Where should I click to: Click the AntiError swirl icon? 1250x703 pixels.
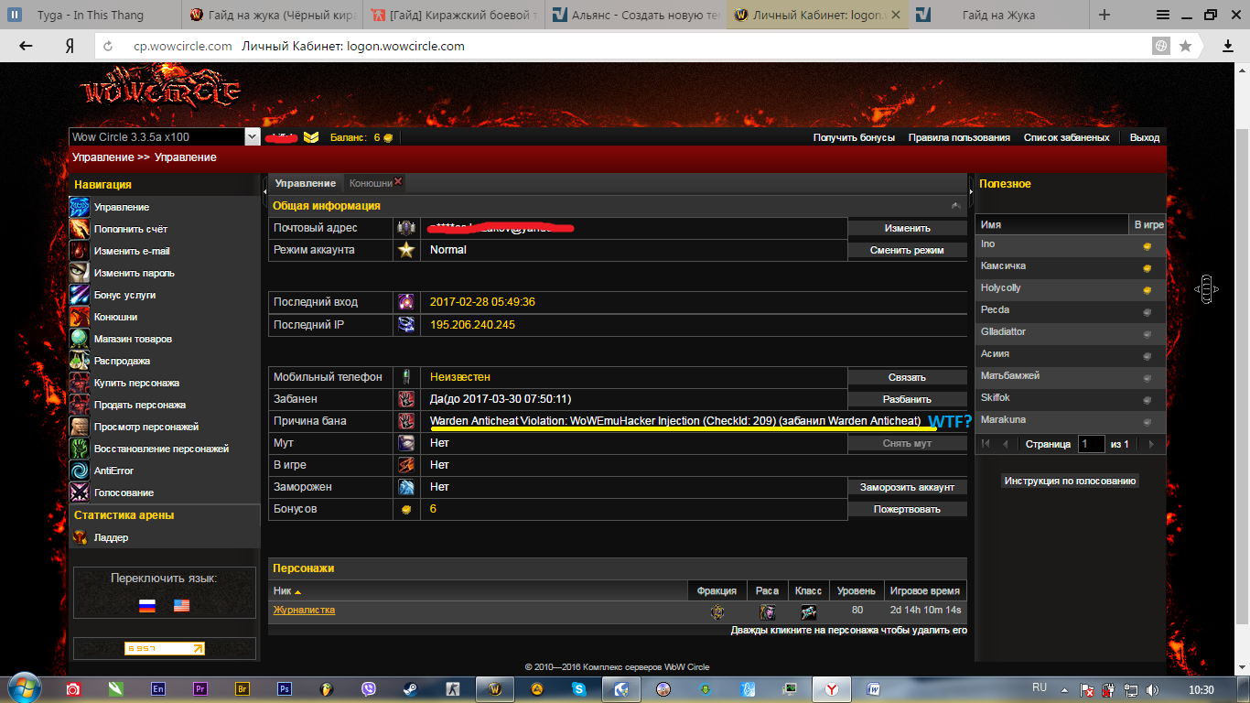81,470
